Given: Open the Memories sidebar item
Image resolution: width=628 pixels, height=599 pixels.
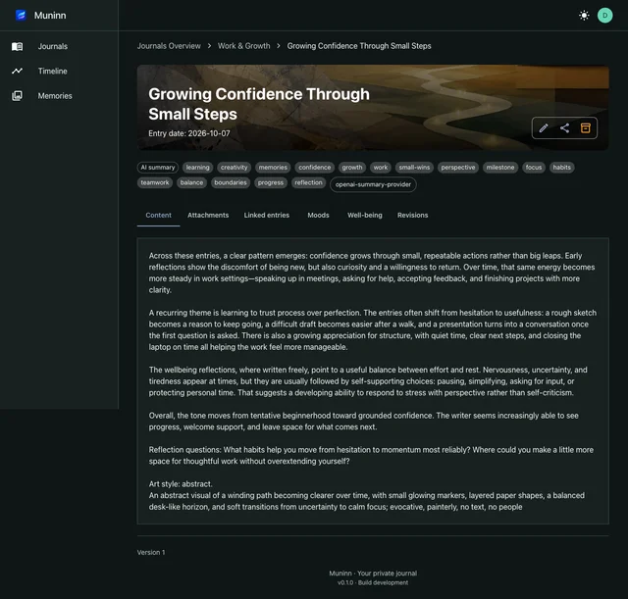Looking at the screenshot, I should tap(59, 96).
